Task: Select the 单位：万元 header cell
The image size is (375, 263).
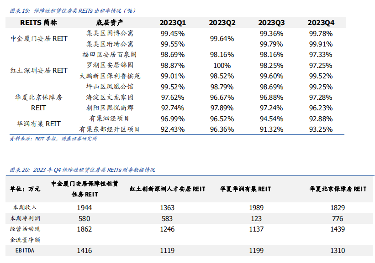Action: tap(25, 189)
